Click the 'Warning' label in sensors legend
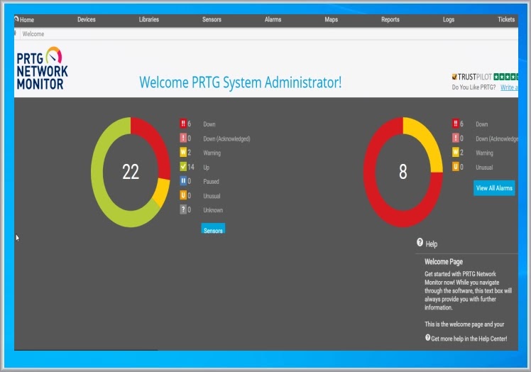Screen dimensions: 531x372 click(x=212, y=153)
